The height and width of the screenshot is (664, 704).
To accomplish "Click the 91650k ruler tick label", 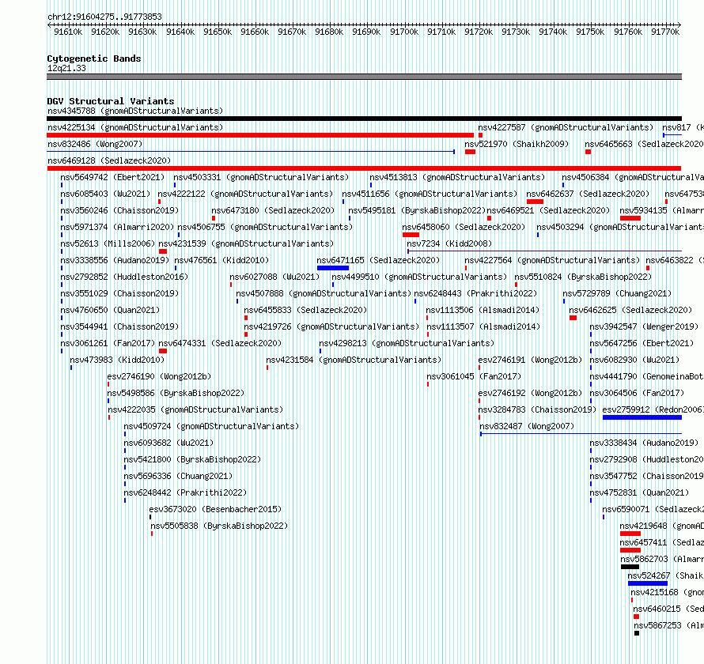I will 218,32.
